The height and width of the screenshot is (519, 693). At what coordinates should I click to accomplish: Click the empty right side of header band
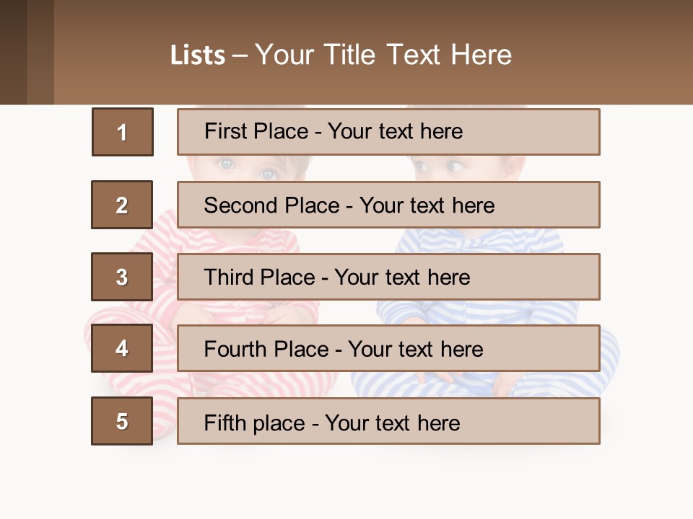tap(614, 52)
